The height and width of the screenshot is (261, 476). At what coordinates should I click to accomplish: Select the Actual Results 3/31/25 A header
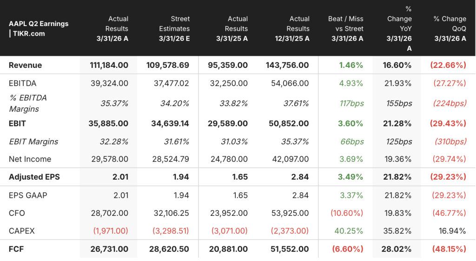[232, 28]
